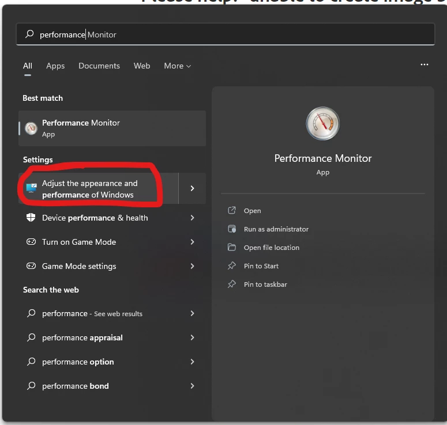Open the Performance Monitor best match result
The height and width of the screenshot is (425, 447).
tap(112, 128)
